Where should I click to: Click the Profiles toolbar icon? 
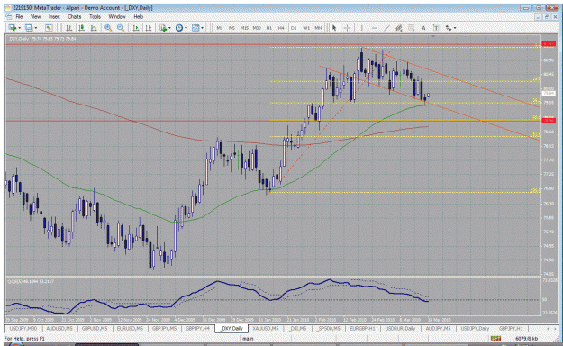[29, 28]
